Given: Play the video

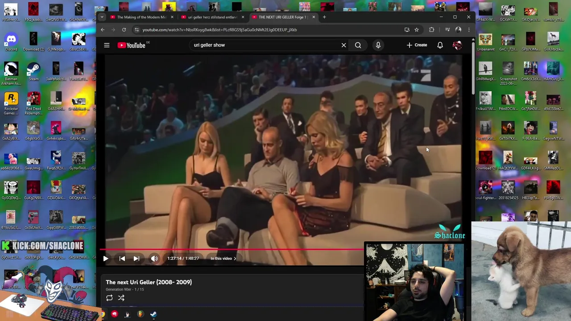Looking at the screenshot, I should coord(106,258).
